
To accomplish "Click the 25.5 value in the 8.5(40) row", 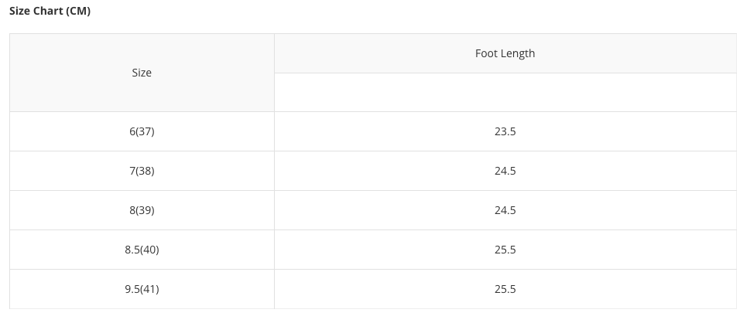I will coord(505,250).
